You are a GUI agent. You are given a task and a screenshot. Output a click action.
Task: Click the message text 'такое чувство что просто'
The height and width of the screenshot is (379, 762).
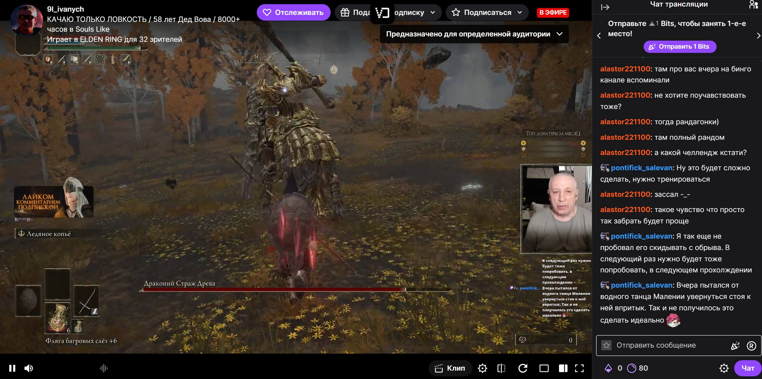tap(699, 210)
